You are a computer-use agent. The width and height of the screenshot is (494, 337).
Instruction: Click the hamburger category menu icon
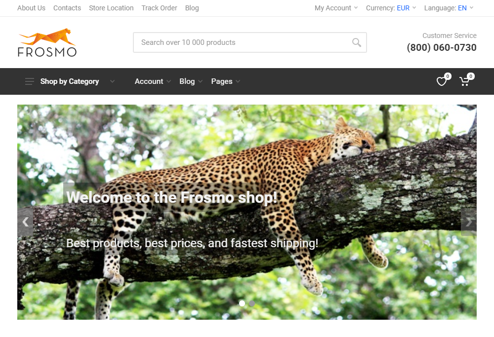click(x=30, y=81)
